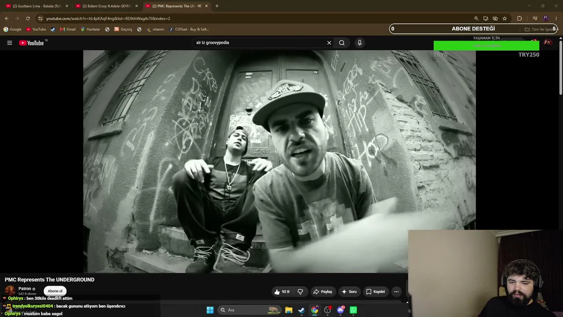Open the Gmail bookmark
This screenshot has height=317, width=563.
pyautogui.click(x=68, y=29)
